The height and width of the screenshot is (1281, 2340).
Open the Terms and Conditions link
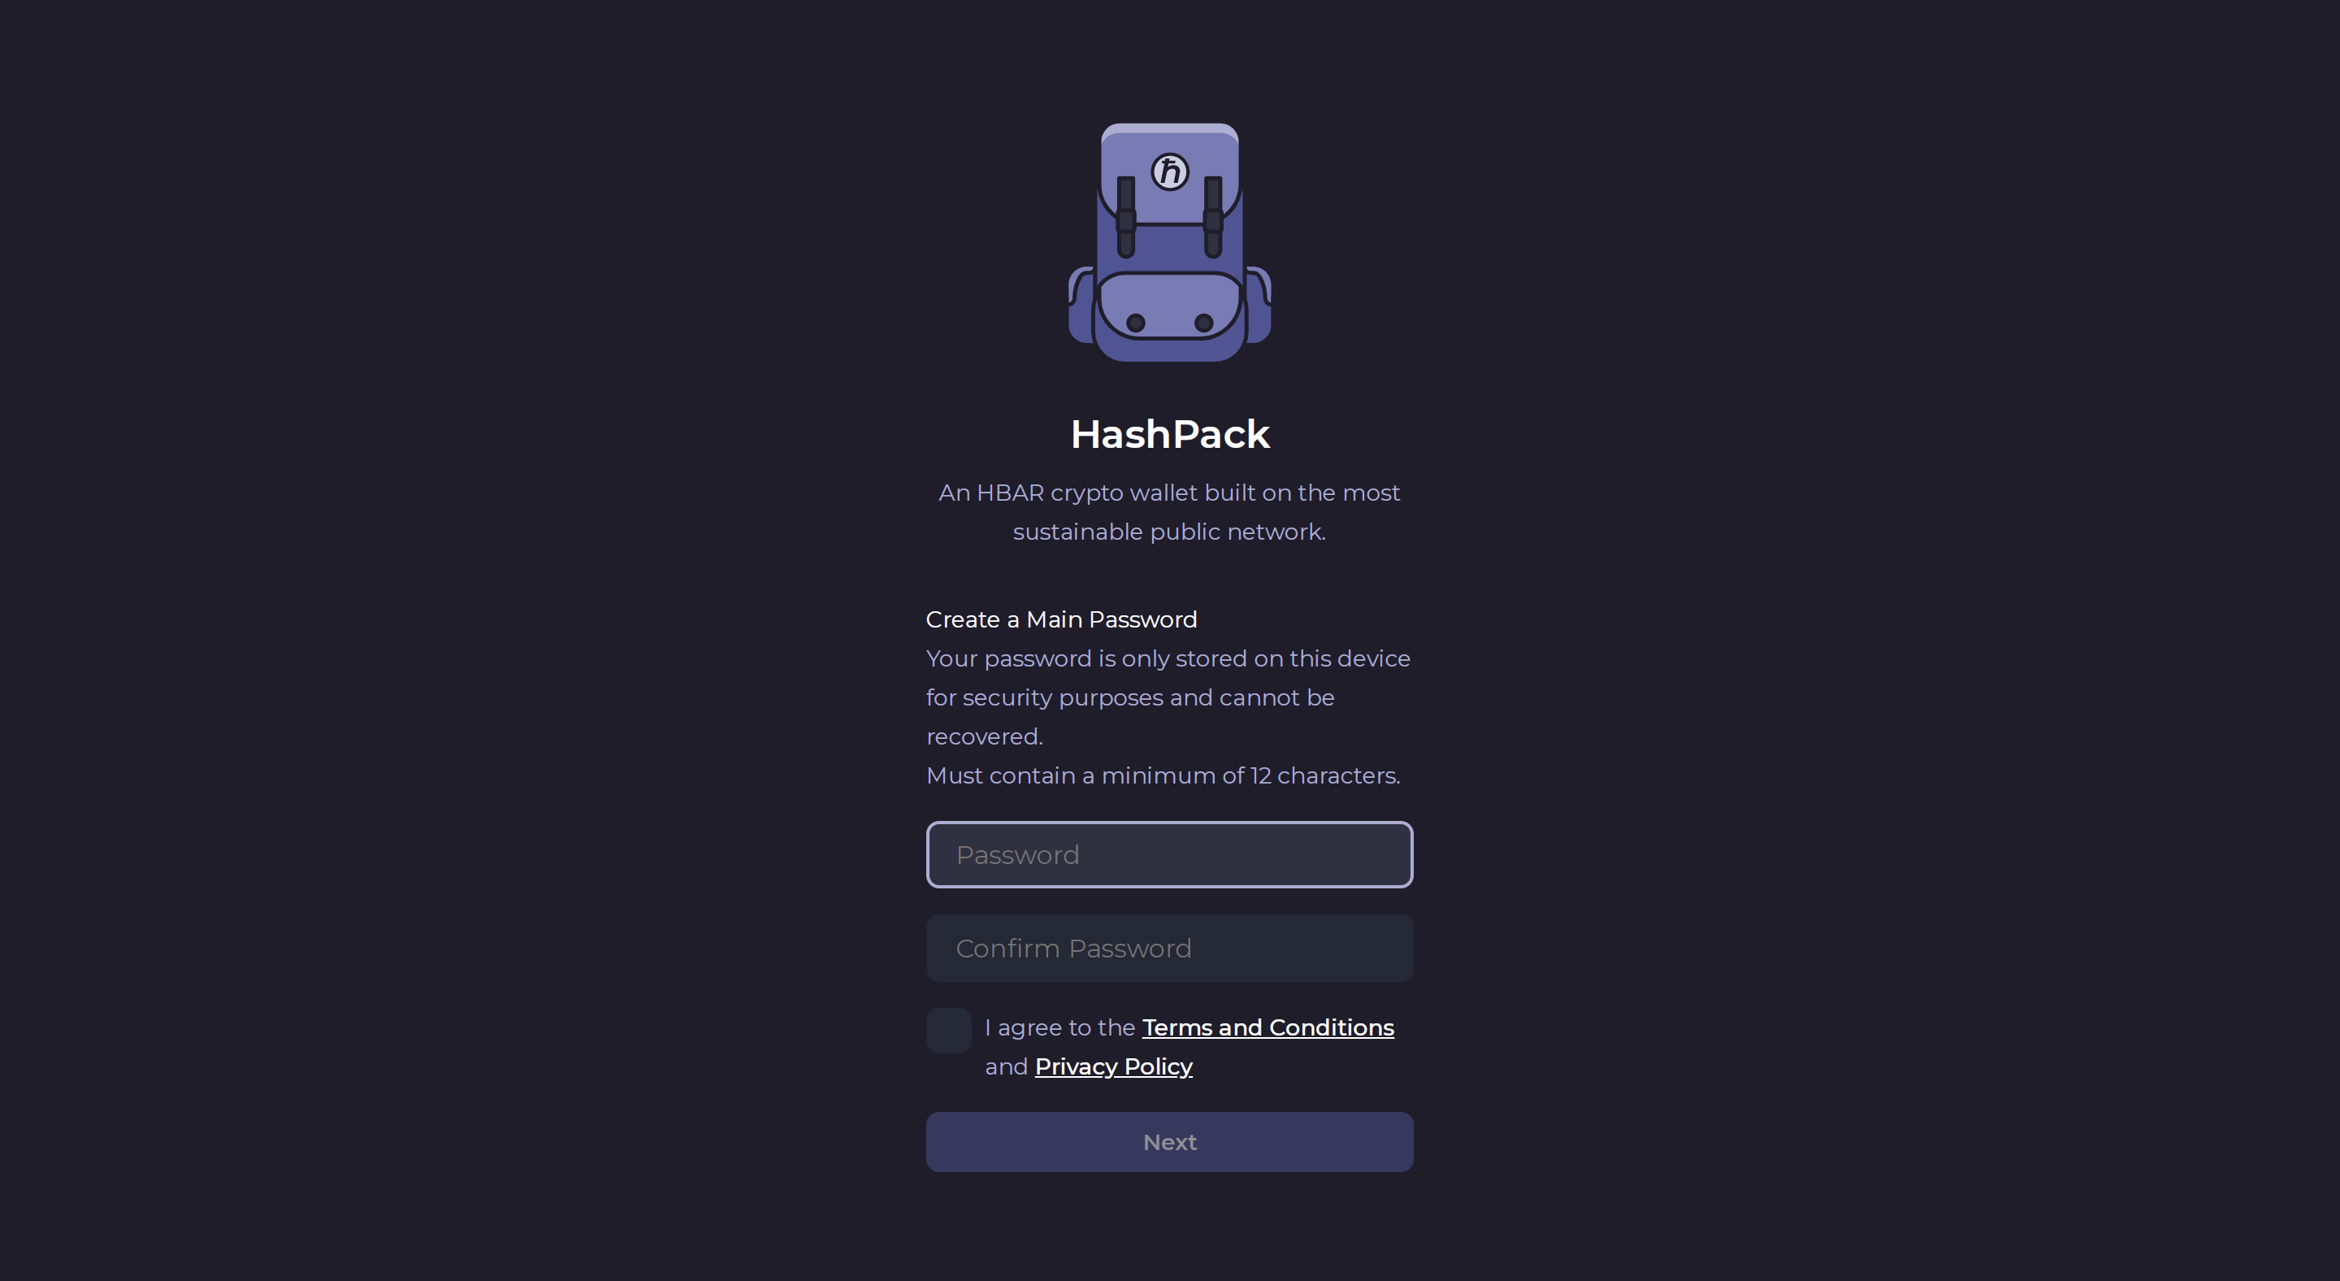tap(1268, 1027)
